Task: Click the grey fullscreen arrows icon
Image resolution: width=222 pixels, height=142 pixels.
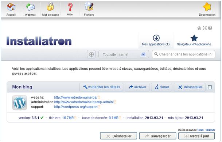Action: click(x=205, y=28)
